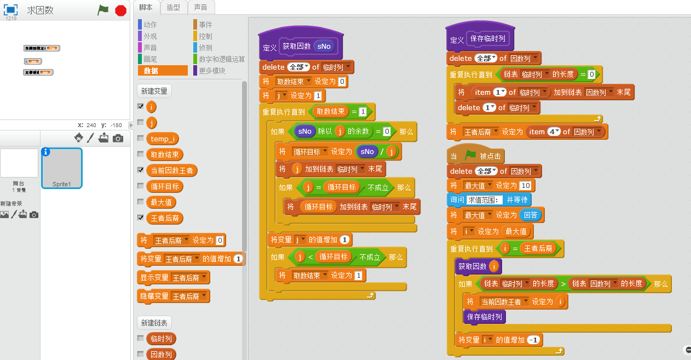Screen dimensions: 691x360
Task: Select the 事件 block category
Action: (x=218, y=25)
